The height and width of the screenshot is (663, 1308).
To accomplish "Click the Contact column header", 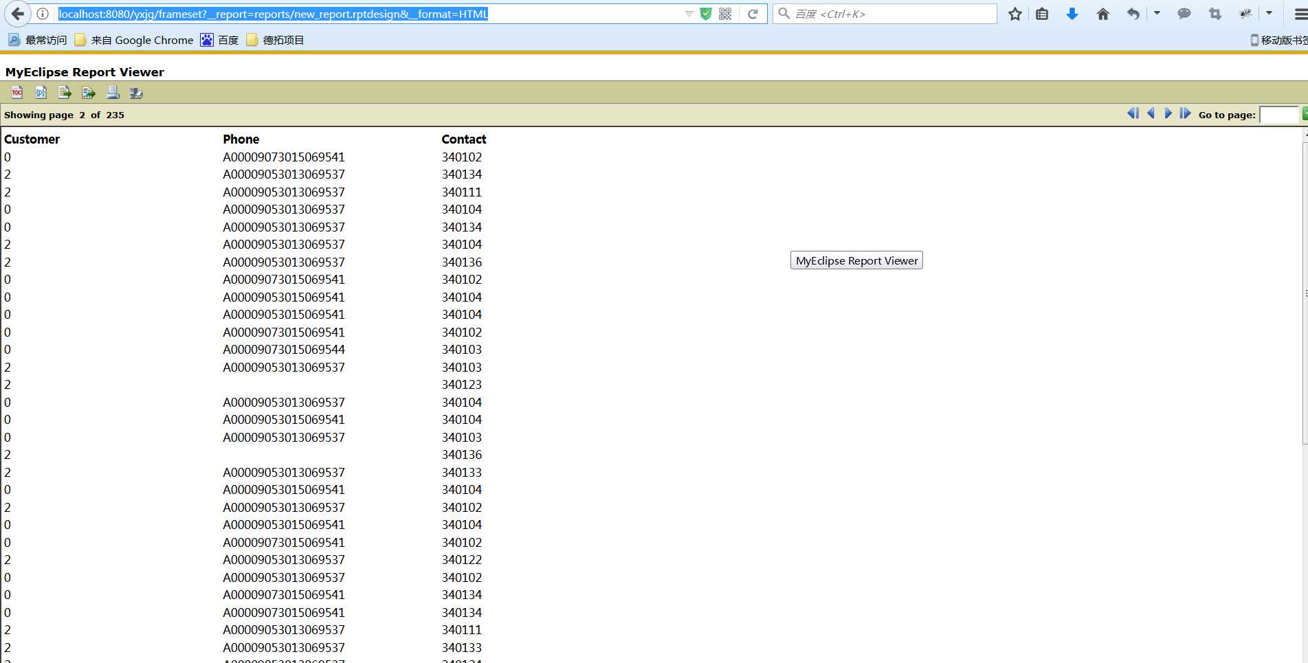I will pyautogui.click(x=464, y=139).
